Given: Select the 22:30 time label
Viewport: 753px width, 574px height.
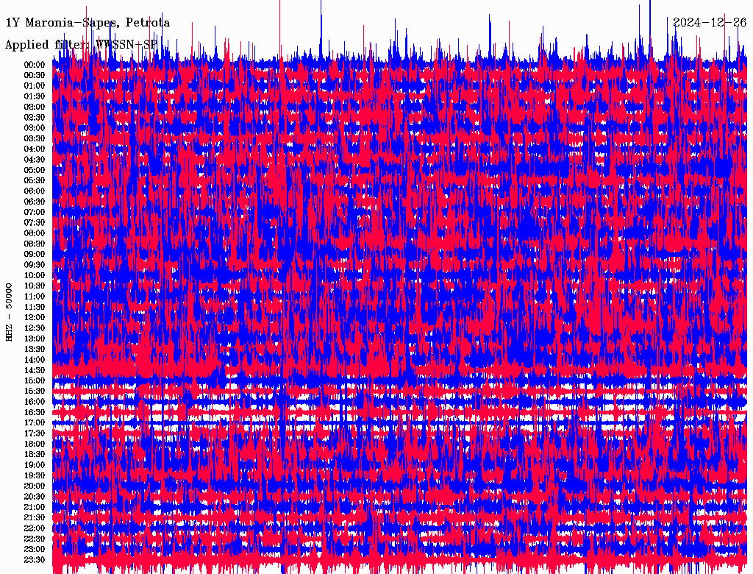Looking at the screenshot, I should pyautogui.click(x=35, y=539).
